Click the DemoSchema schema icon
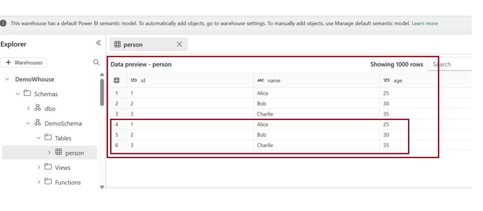Screen dimensions: 483x211 (38, 123)
